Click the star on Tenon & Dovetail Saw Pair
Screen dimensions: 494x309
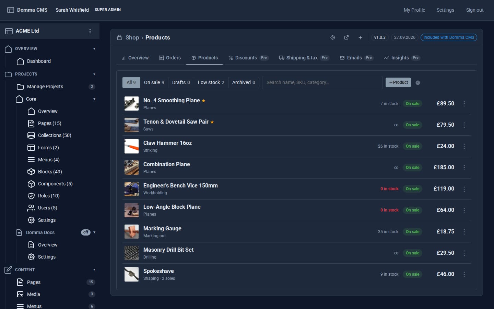[212, 122]
